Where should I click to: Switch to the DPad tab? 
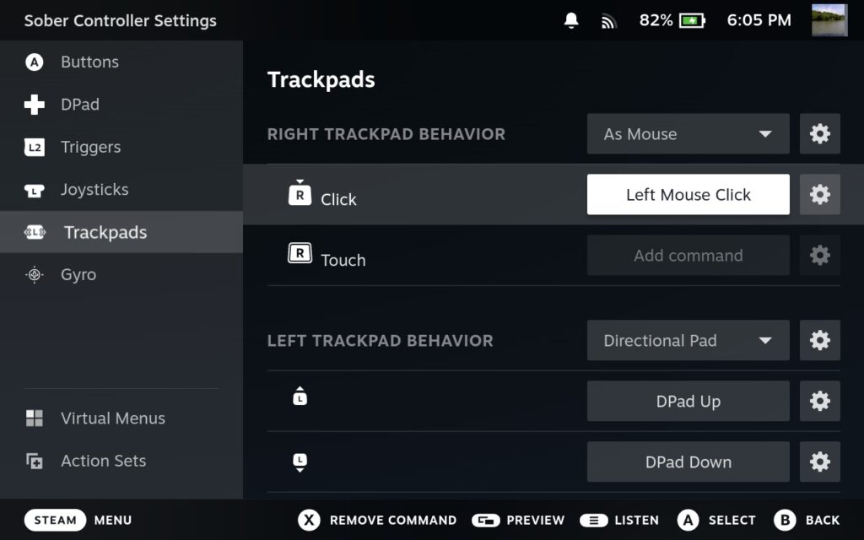click(x=79, y=105)
